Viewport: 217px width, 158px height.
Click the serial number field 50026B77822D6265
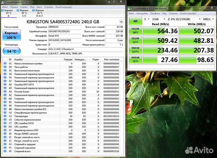pyautogui.click(x=64, y=31)
